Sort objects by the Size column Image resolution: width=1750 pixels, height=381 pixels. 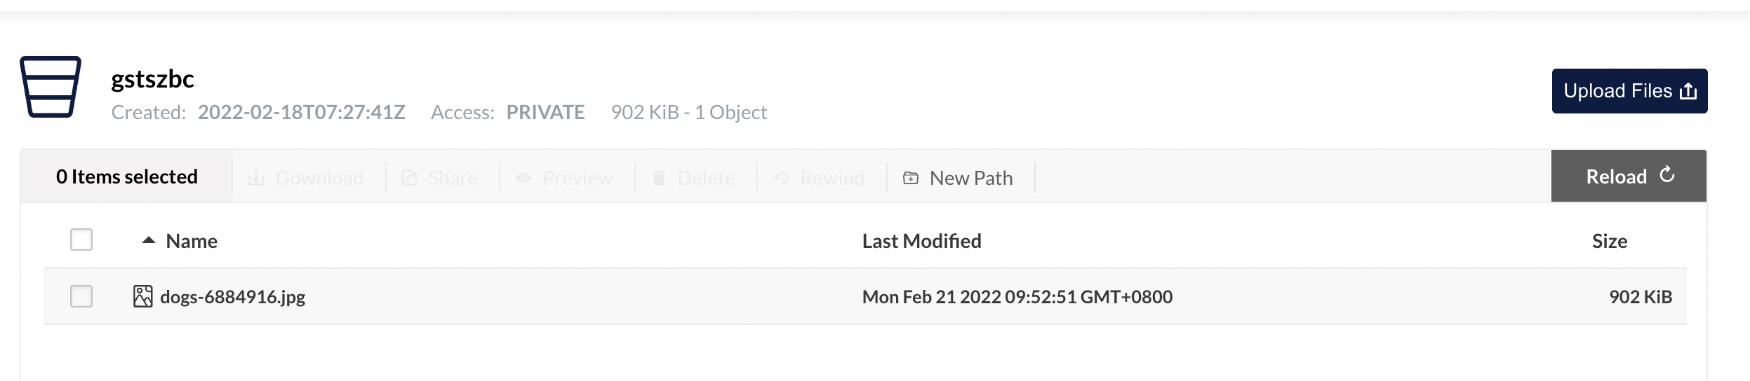(x=1609, y=241)
